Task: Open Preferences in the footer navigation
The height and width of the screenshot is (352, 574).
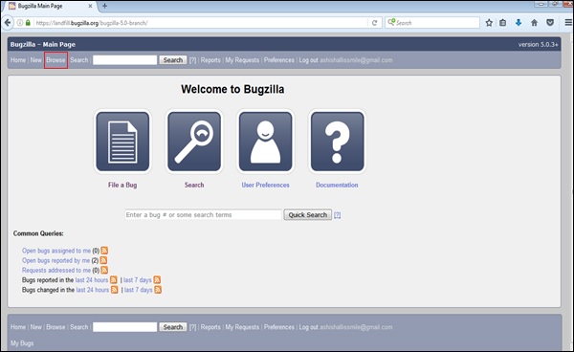Action: coord(279,327)
